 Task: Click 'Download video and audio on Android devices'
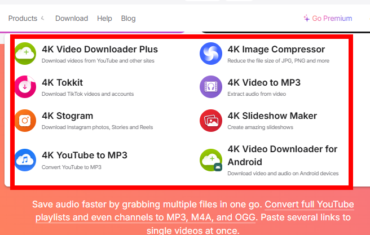pos(283,173)
